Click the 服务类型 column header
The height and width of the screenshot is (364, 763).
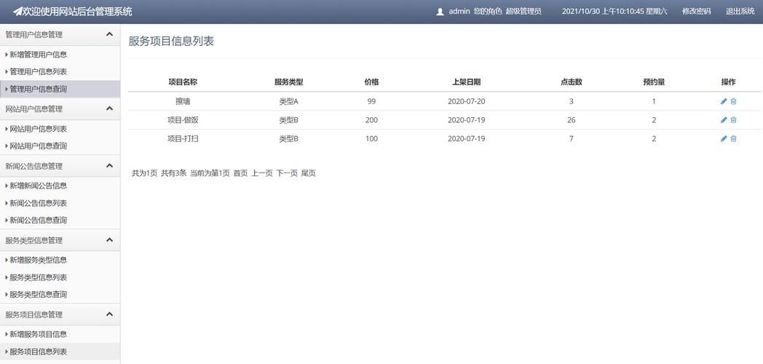pyautogui.click(x=288, y=82)
